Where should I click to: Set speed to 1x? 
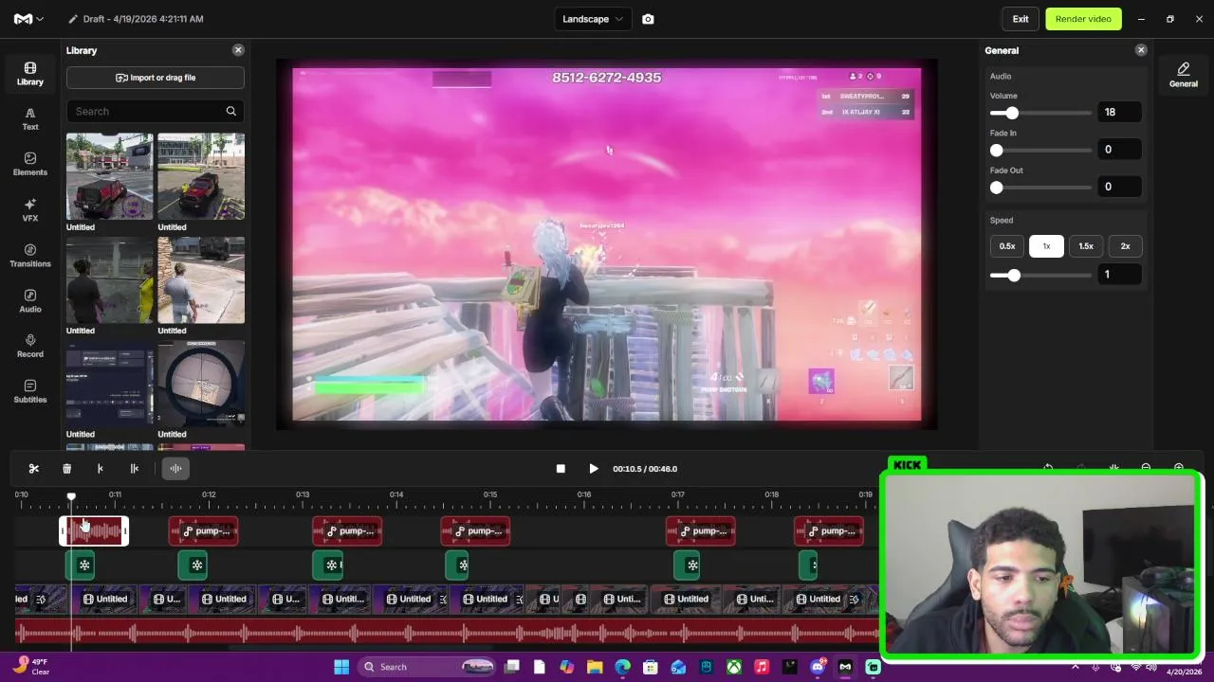click(x=1046, y=246)
